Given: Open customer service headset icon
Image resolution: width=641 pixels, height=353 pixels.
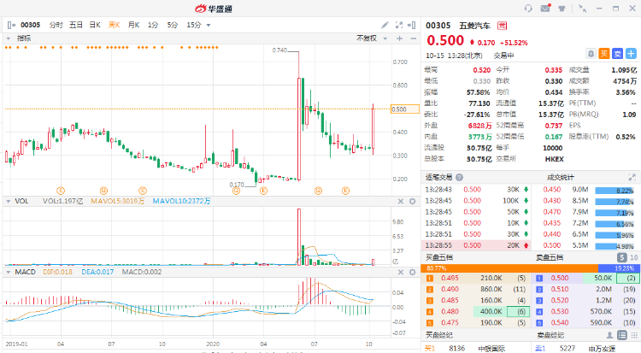Looking at the screenshot, I should click(x=528, y=9).
